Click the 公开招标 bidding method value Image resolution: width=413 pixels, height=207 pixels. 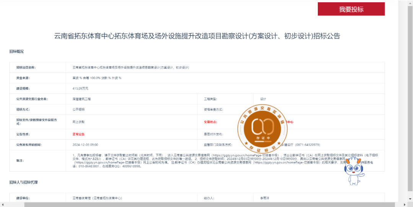coord(78,109)
